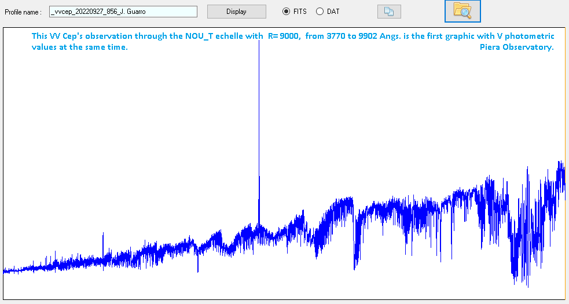Click the Piera Observatory caption text

click(x=516, y=47)
